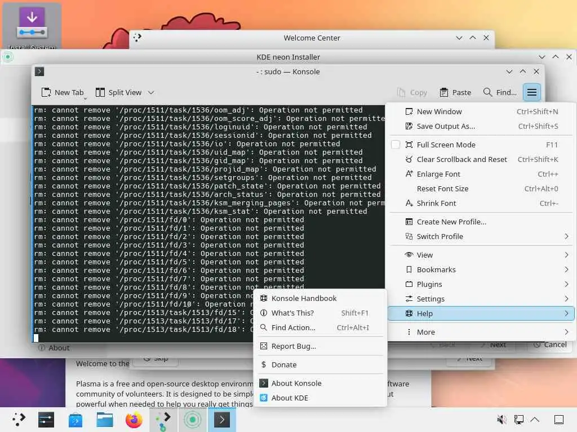Expand the Settings submenu
The image size is (577, 432).
click(481, 299)
